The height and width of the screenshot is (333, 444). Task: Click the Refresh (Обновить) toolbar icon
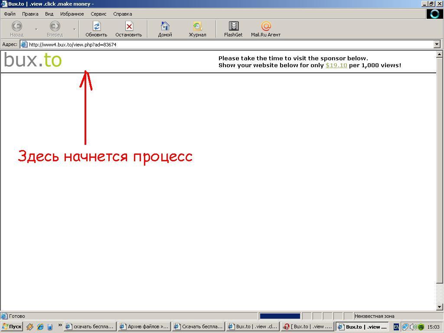pos(96,26)
